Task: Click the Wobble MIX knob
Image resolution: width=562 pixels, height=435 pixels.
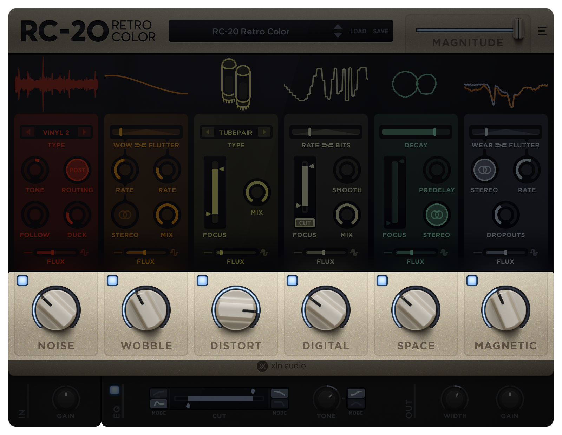Action: coord(167,215)
